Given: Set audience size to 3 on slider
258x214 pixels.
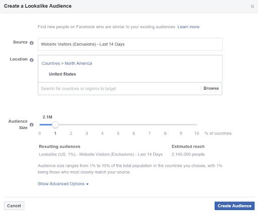Looking at the screenshot, I should (x=87, y=125).
